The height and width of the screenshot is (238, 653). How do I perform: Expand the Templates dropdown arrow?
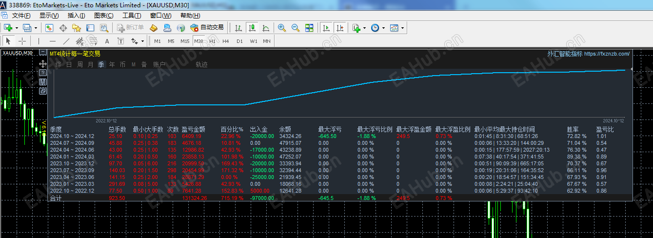[402, 28]
